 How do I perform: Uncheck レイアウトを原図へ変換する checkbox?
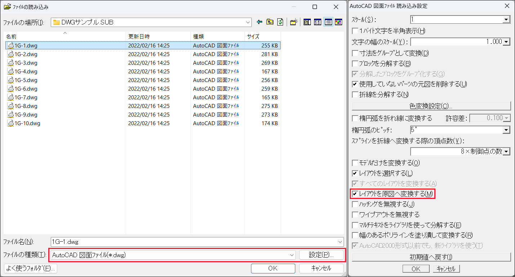355,194
